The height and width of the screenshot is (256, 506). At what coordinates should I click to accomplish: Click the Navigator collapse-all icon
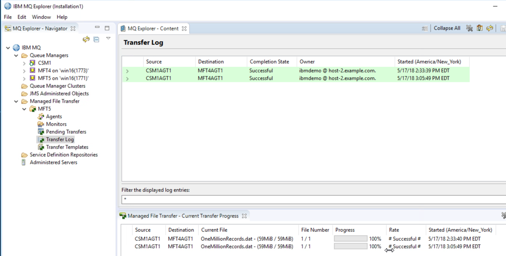coord(96,39)
